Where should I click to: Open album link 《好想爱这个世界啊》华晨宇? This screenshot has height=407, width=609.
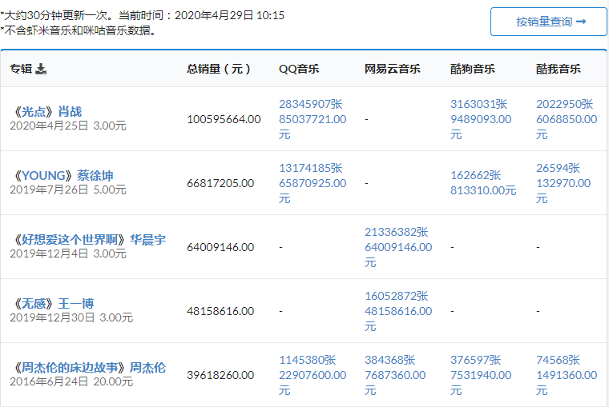pos(88,240)
